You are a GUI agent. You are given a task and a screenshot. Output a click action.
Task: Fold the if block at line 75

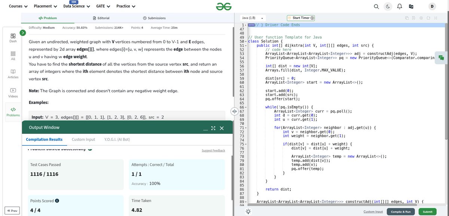coord(245,144)
